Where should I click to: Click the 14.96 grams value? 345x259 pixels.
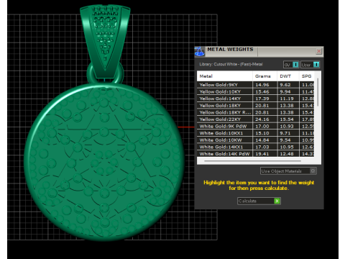pos(262,85)
